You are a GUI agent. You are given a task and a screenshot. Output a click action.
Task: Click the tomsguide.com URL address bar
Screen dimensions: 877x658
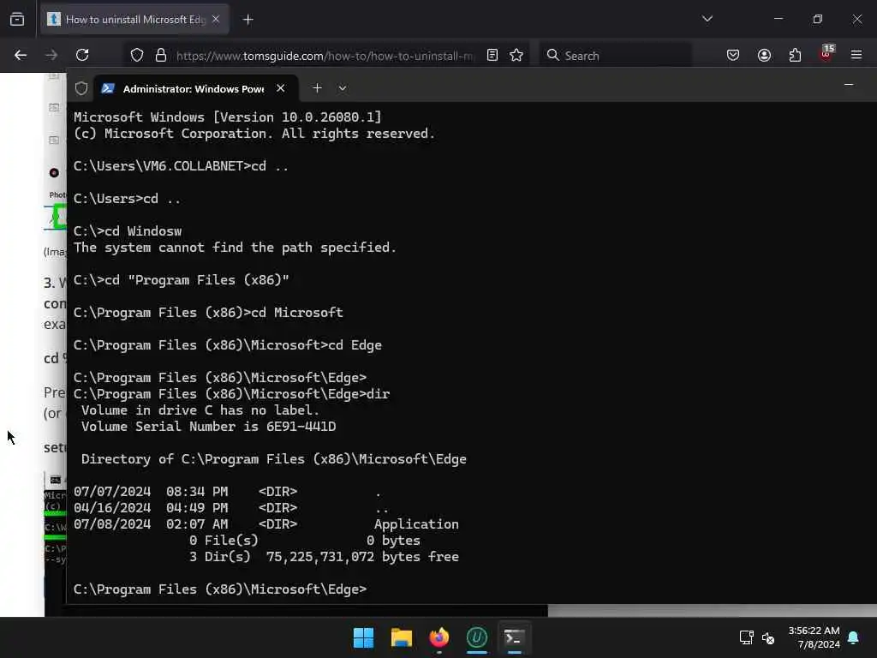coord(325,56)
